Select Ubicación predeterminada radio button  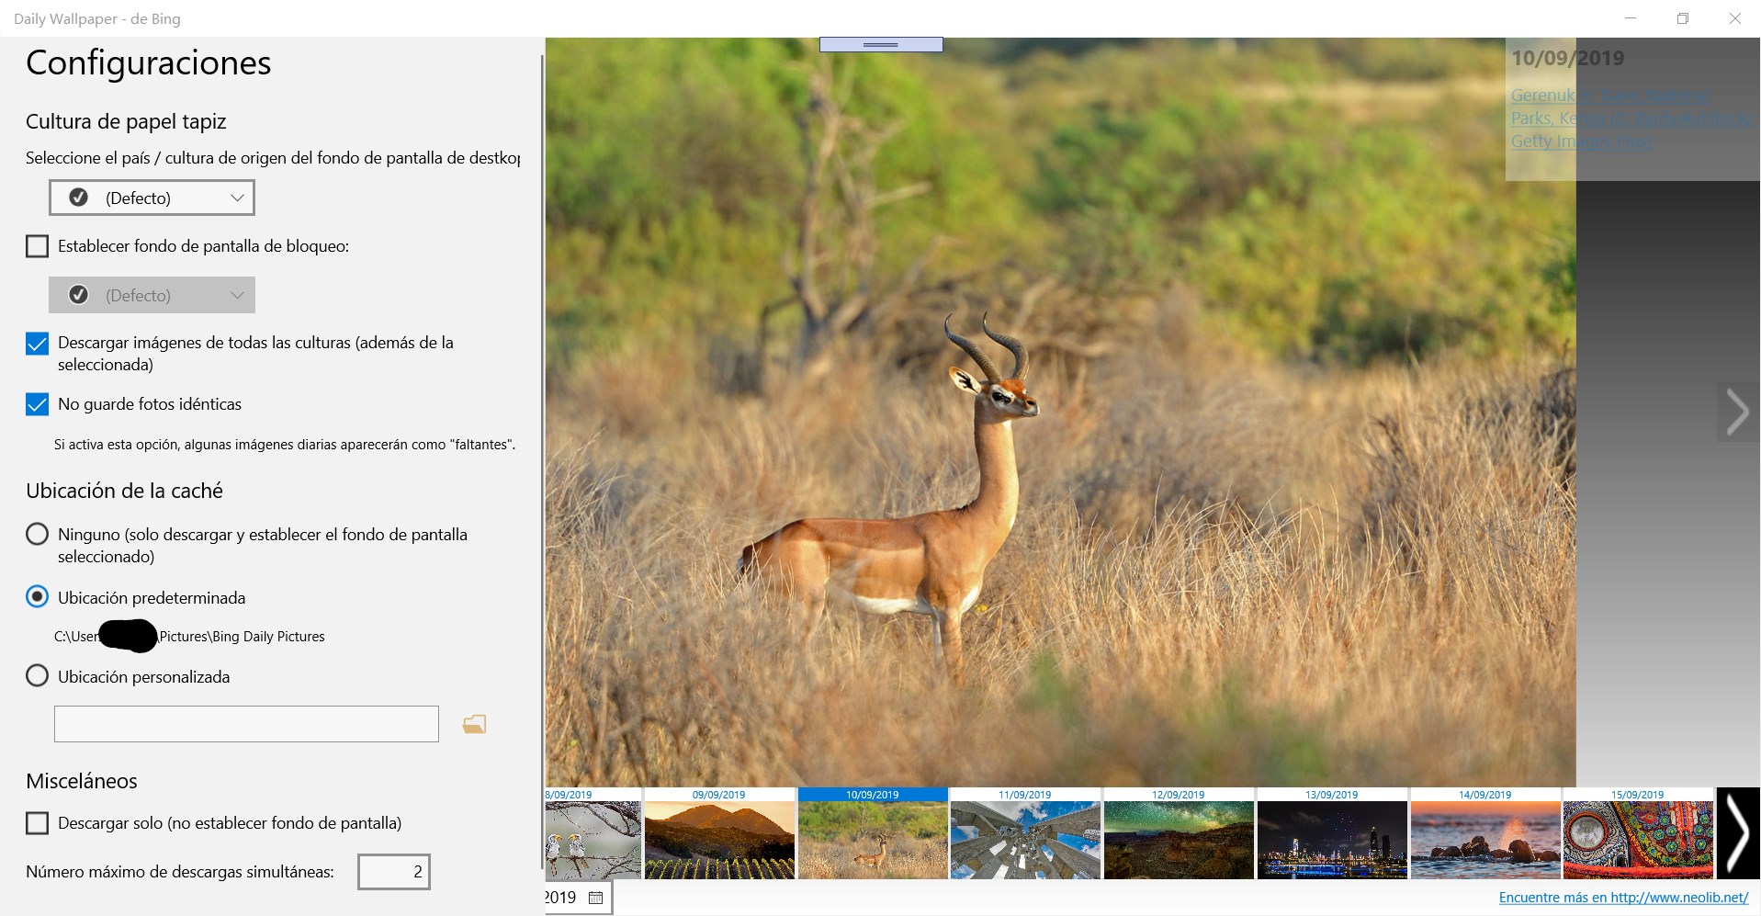click(x=37, y=597)
